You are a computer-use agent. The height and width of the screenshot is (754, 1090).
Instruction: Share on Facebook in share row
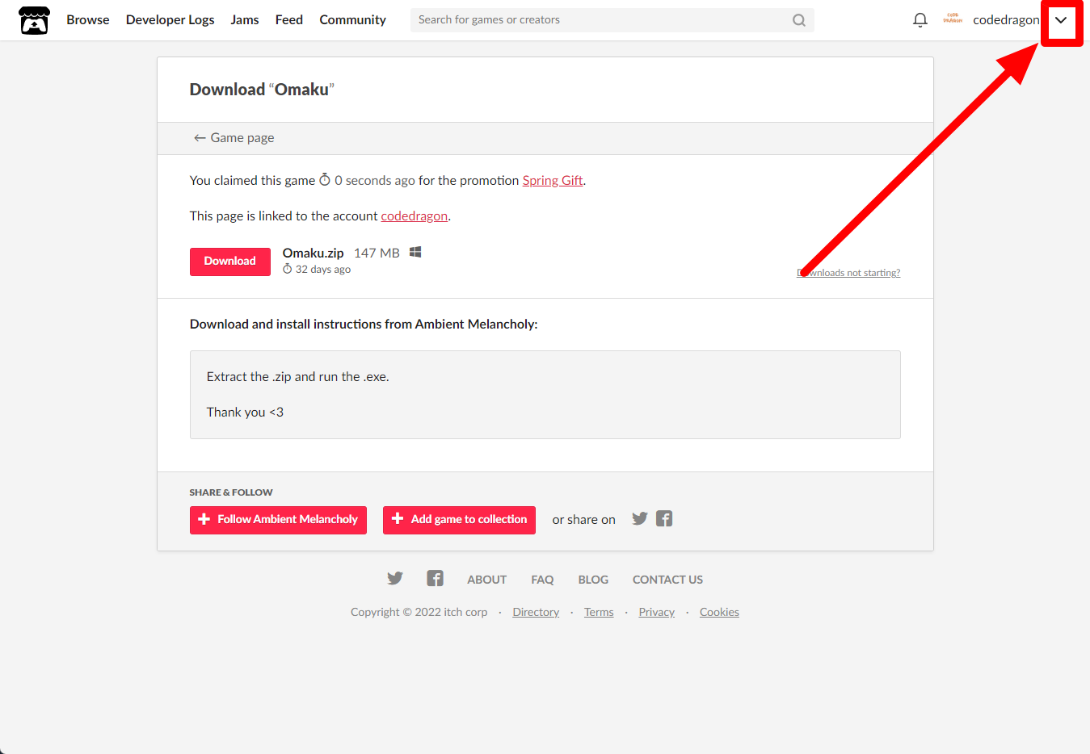tap(664, 519)
